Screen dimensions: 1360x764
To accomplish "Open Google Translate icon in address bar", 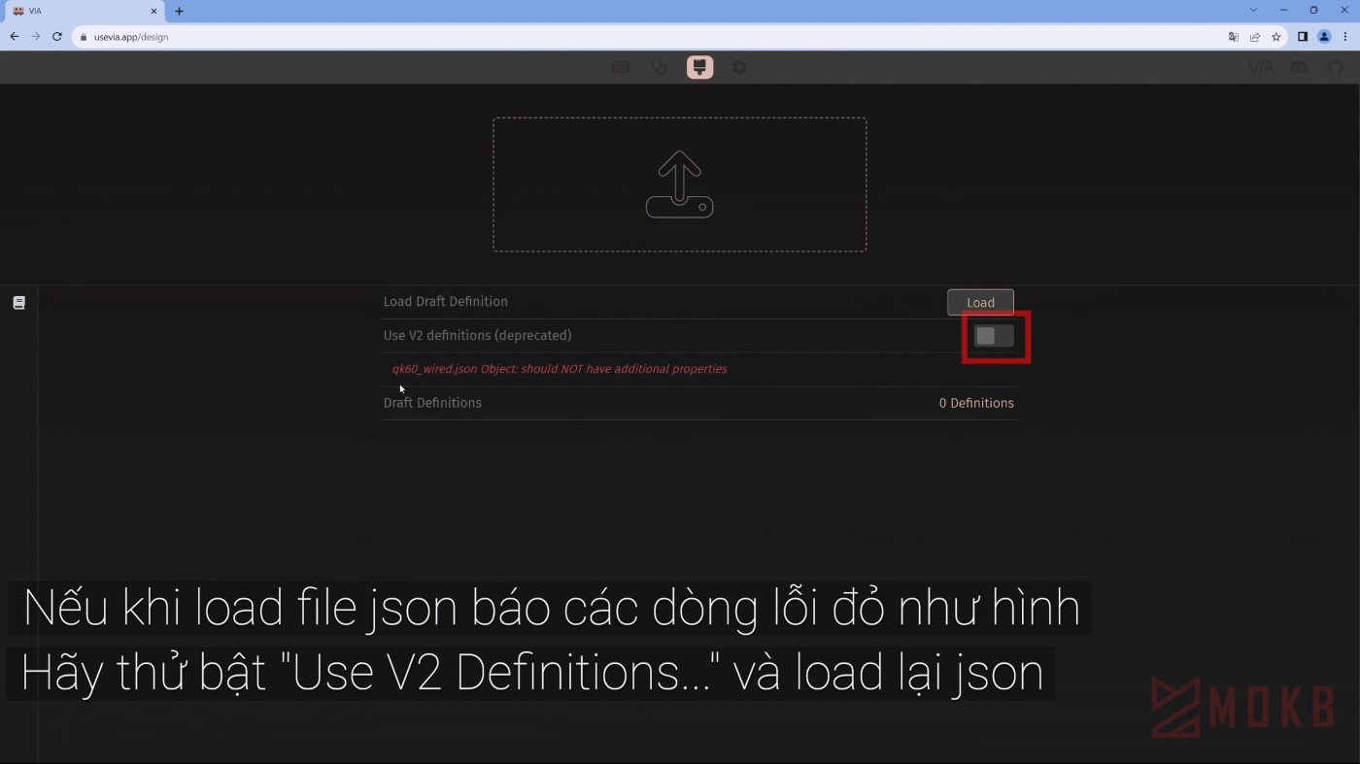I will tap(1234, 37).
